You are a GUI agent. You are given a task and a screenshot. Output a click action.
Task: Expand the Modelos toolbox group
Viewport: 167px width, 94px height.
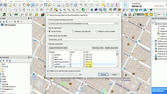pos(153,51)
